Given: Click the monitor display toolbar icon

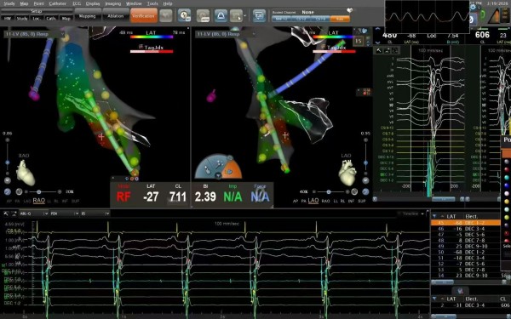Looking at the screenshot, I should [259, 15].
